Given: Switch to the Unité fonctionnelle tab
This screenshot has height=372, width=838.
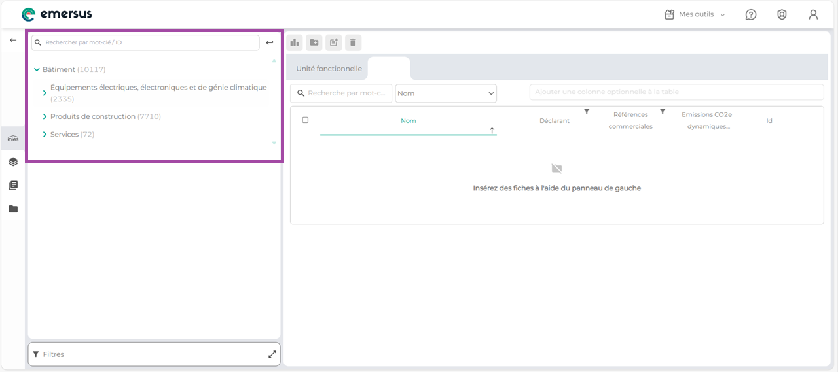Looking at the screenshot, I should click(329, 69).
